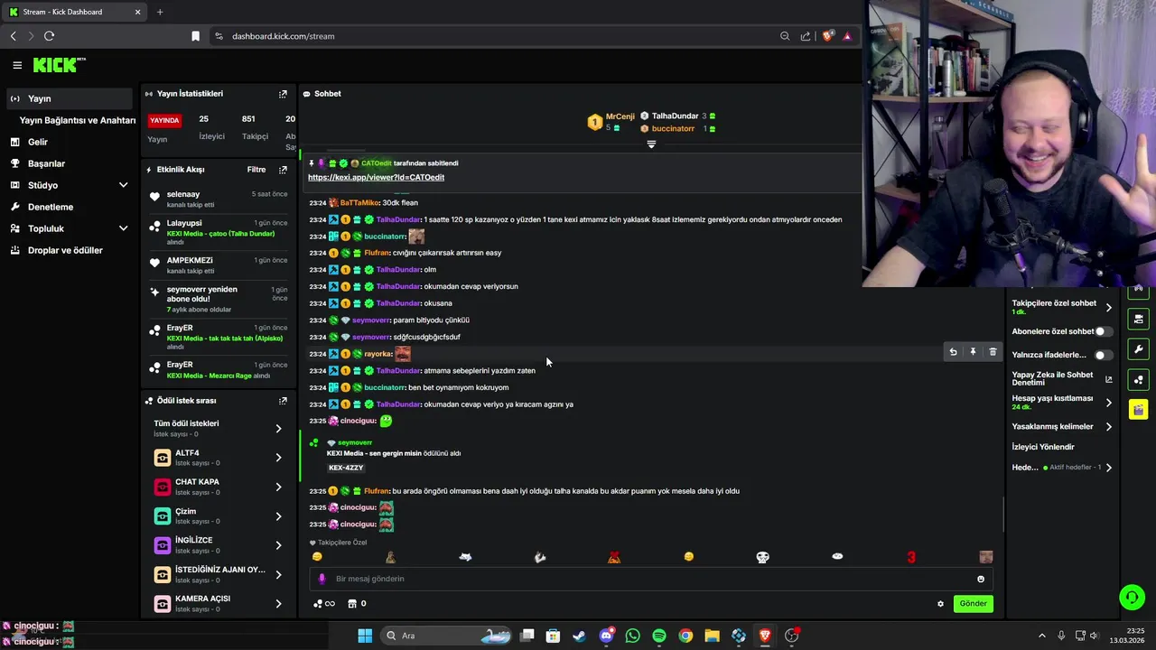Insert the white skull quick emote

(762, 557)
